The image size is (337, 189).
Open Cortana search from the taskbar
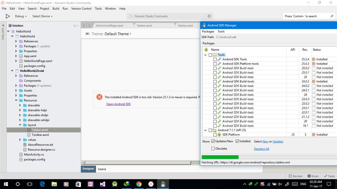(18, 184)
